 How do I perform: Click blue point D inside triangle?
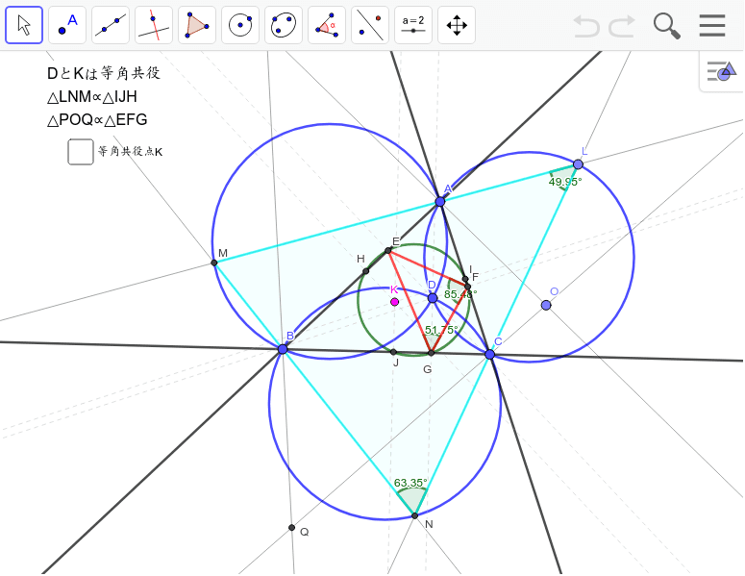[433, 298]
